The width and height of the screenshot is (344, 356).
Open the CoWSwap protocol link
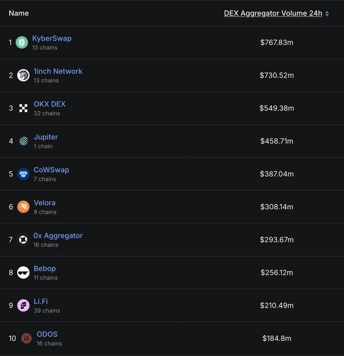51,170
